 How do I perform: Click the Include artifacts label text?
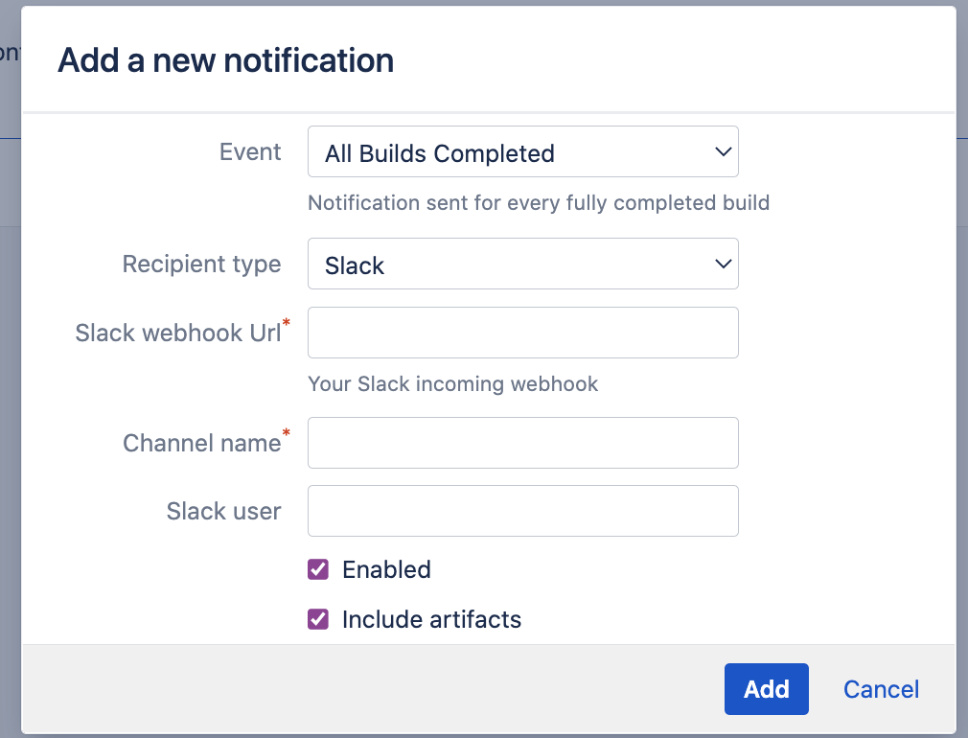431,619
